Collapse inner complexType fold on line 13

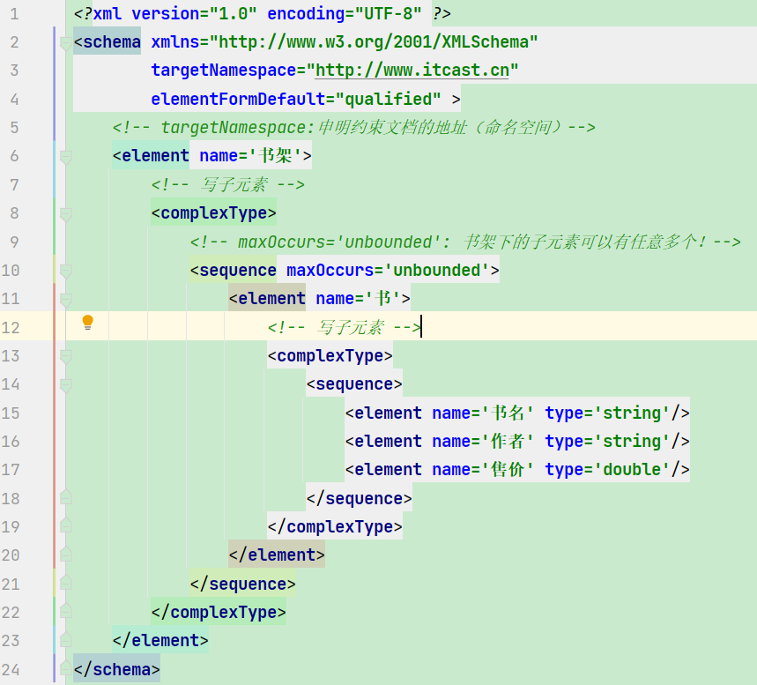pos(66,356)
